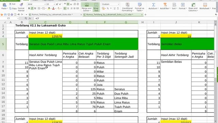Open Rows and Columns menu
This screenshot has width=218, height=123.
click(193, 7)
